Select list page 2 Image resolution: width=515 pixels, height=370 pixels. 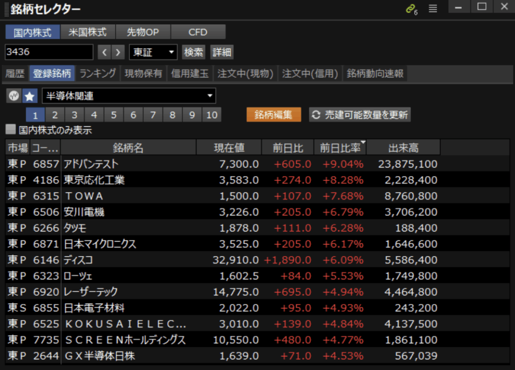pos(55,115)
